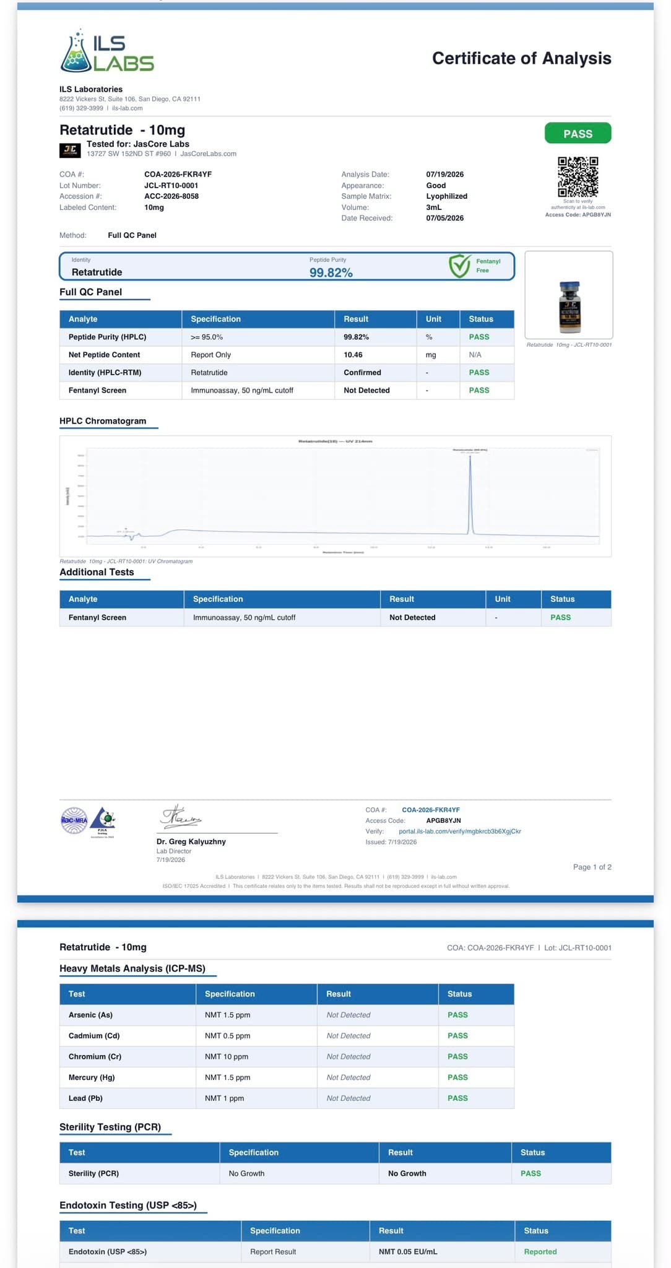Click the green 'Reported' endotoxin status
The image size is (671, 1268).
click(540, 1252)
